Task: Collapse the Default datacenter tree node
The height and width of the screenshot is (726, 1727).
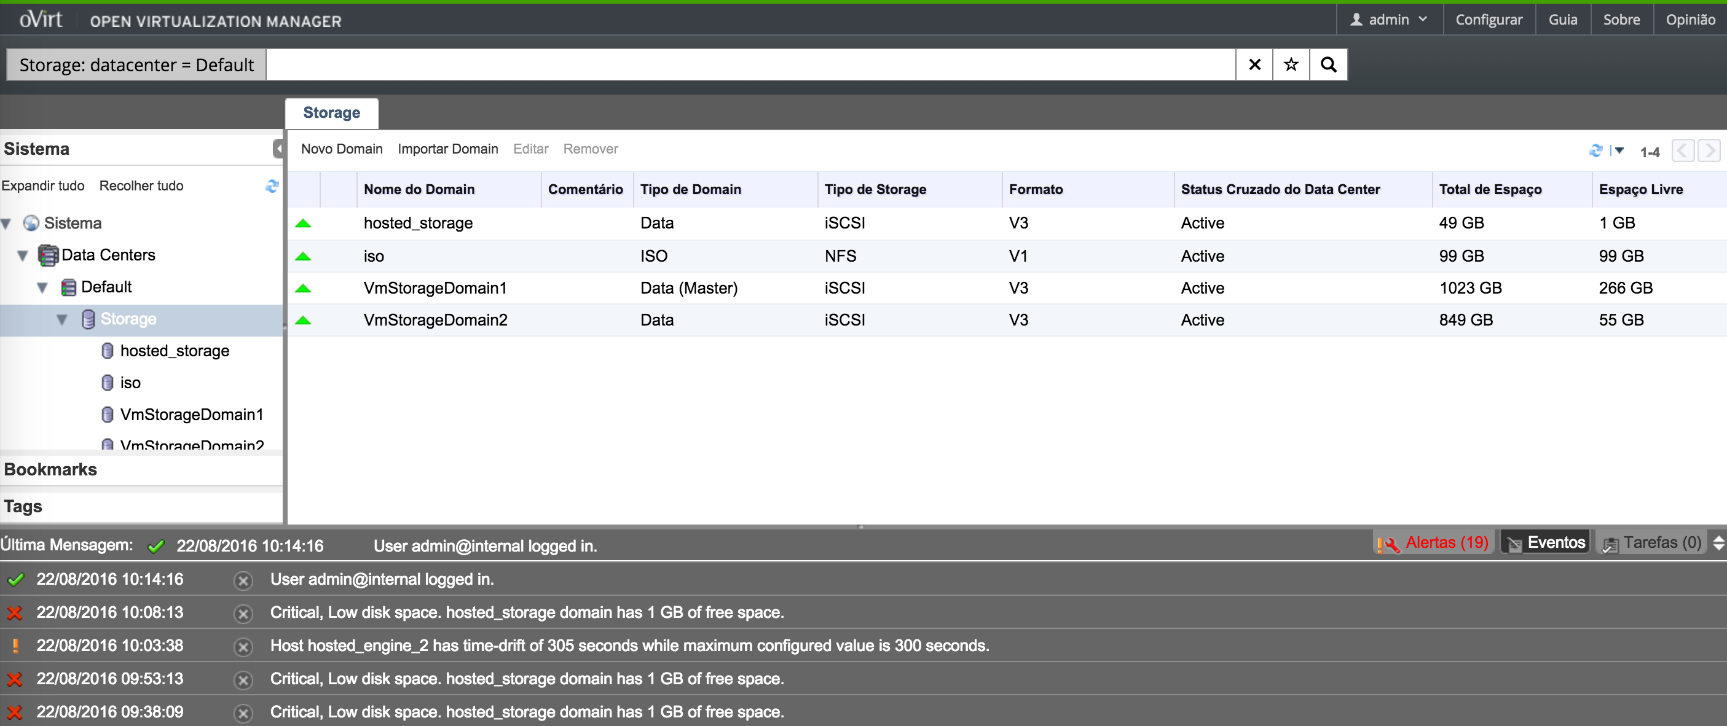Action: coord(42,287)
